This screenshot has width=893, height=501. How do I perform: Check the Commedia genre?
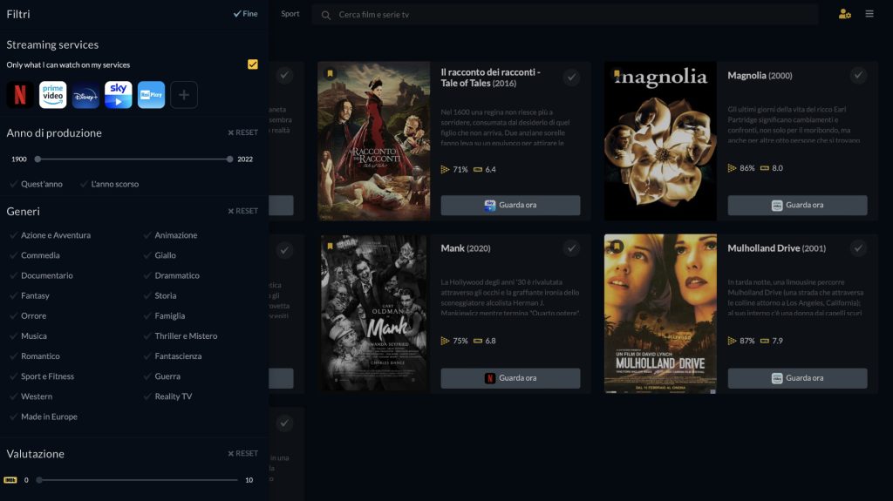pyautogui.click(x=34, y=255)
